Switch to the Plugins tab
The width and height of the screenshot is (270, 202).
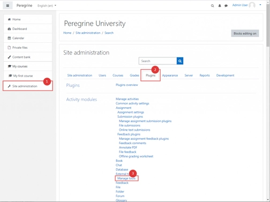coord(151,76)
